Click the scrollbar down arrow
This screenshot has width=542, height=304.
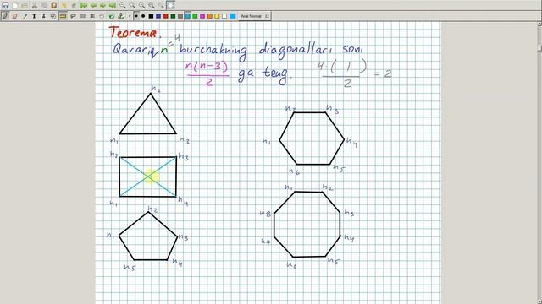click(x=539, y=301)
